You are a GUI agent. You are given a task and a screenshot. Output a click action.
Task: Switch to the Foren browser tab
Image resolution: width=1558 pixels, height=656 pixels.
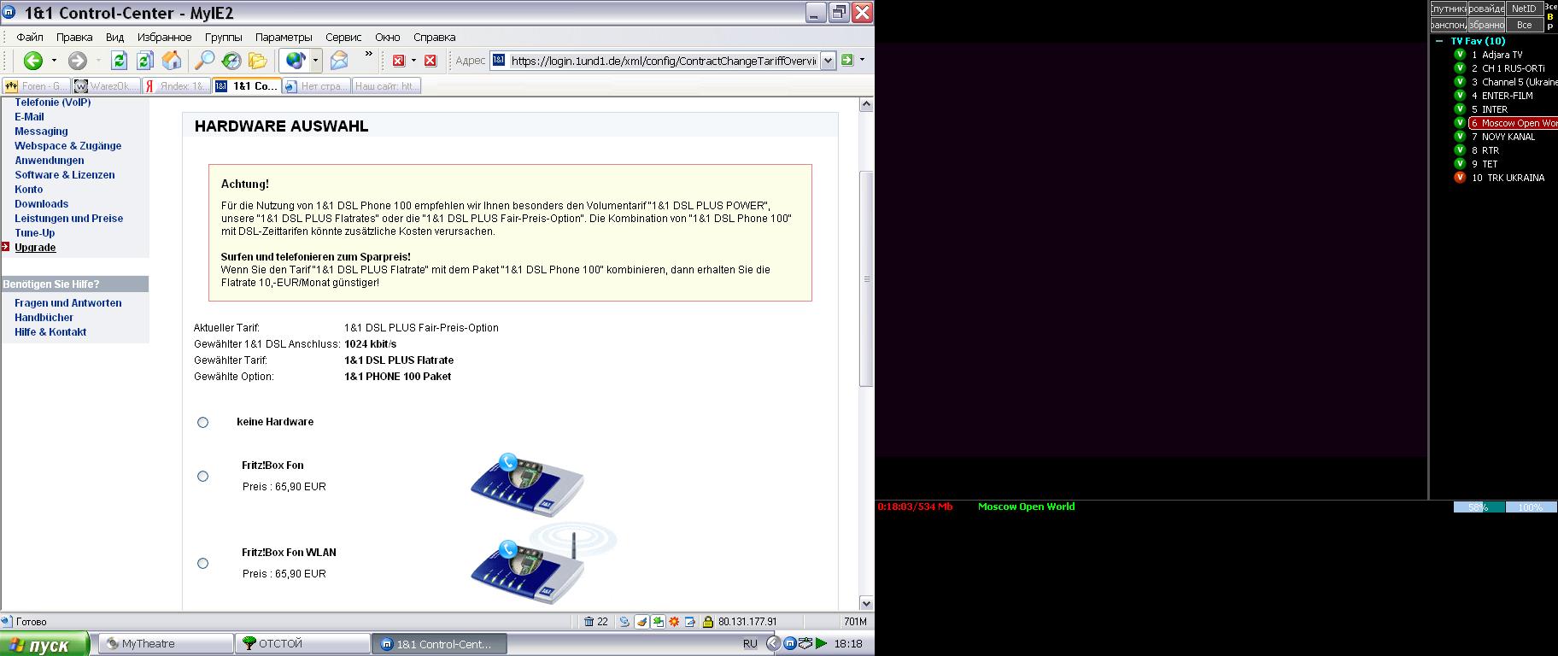click(x=36, y=85)
